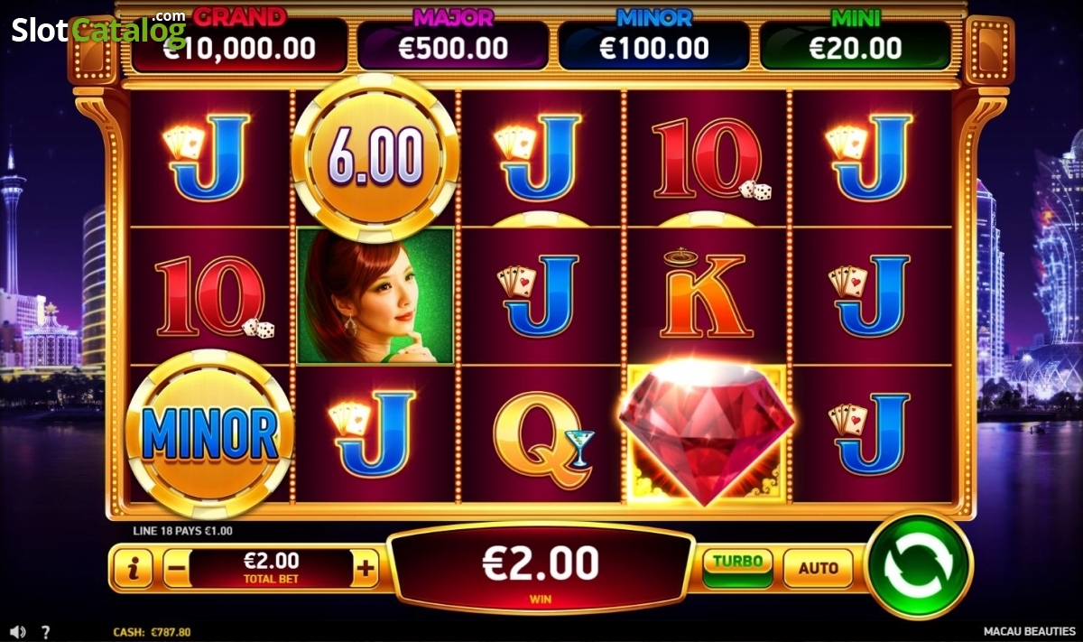Click the red ruby diamond symbol
The image size is (1083, 642).
pos(707,432)
